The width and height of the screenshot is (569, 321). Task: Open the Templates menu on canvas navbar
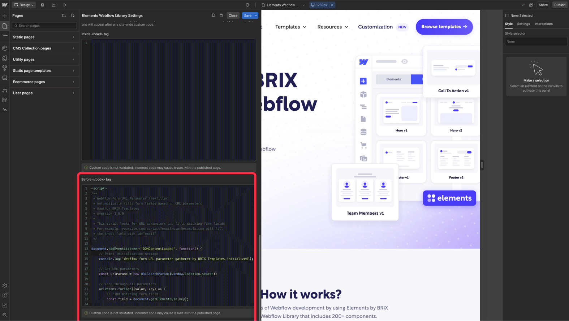(291, 27)
